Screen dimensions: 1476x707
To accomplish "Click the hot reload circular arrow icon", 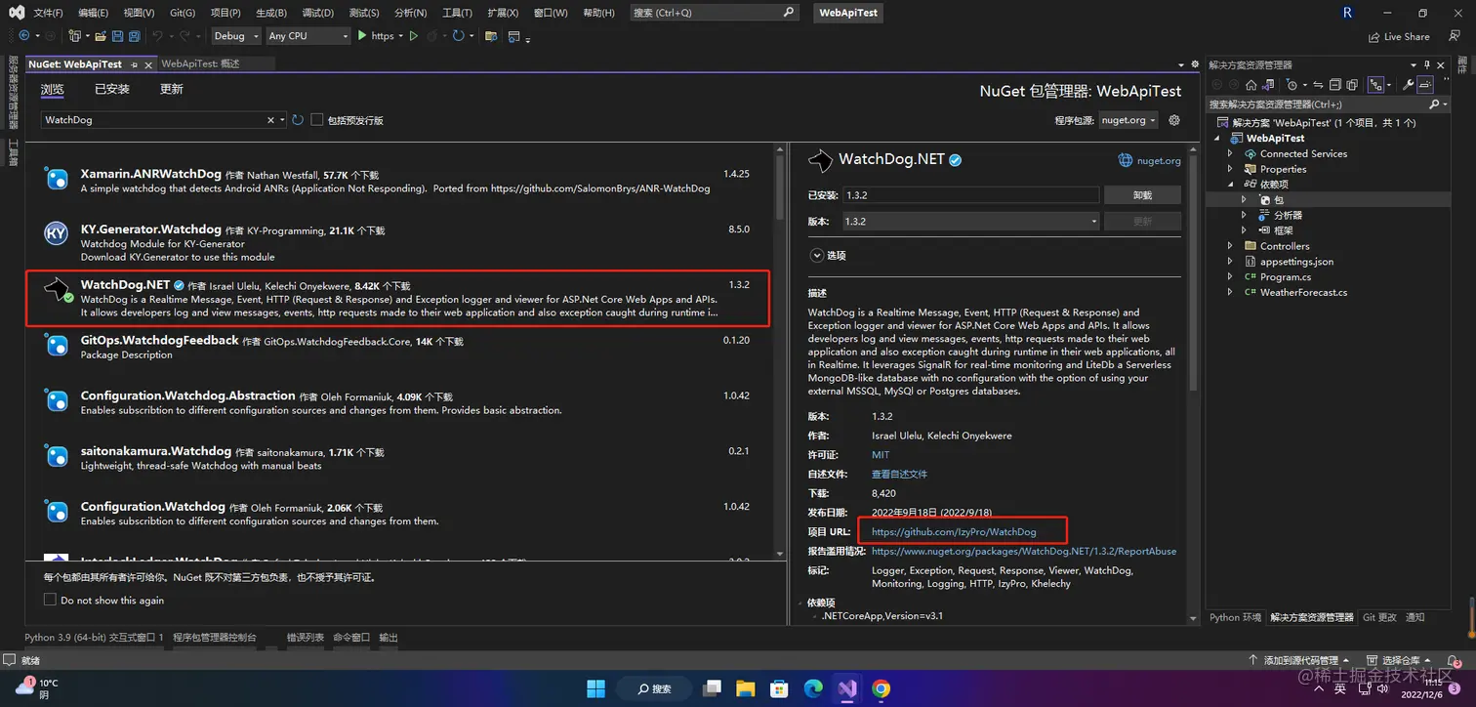I will tap(458, 36).
